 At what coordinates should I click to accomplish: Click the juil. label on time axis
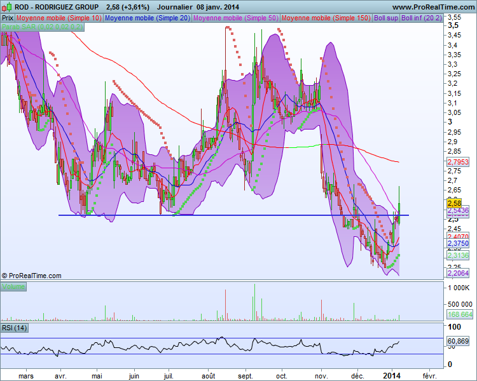click(x=169, y=376)
